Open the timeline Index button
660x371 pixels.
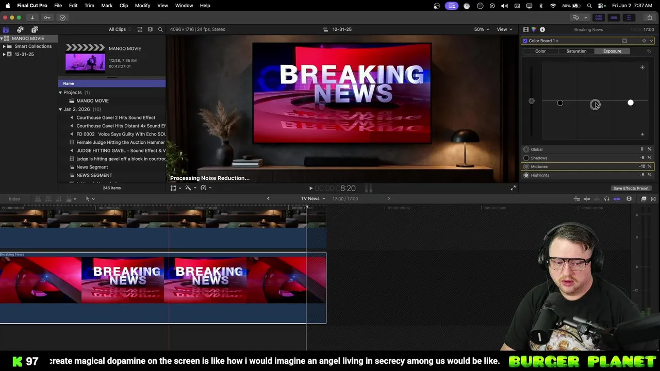click(14, 199)
